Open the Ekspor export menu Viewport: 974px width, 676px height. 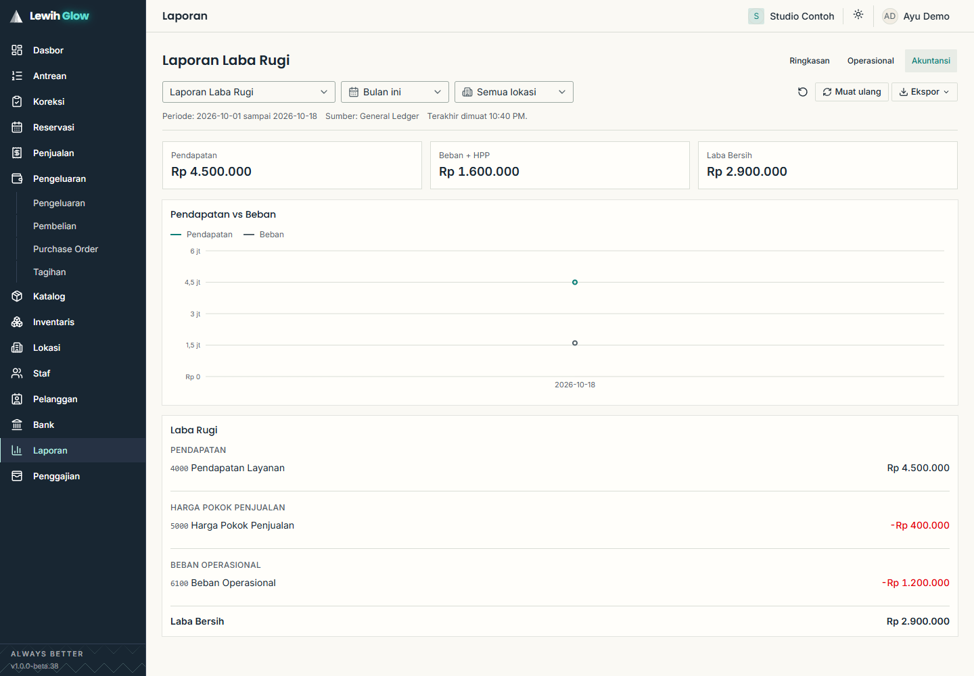[925, 92]
